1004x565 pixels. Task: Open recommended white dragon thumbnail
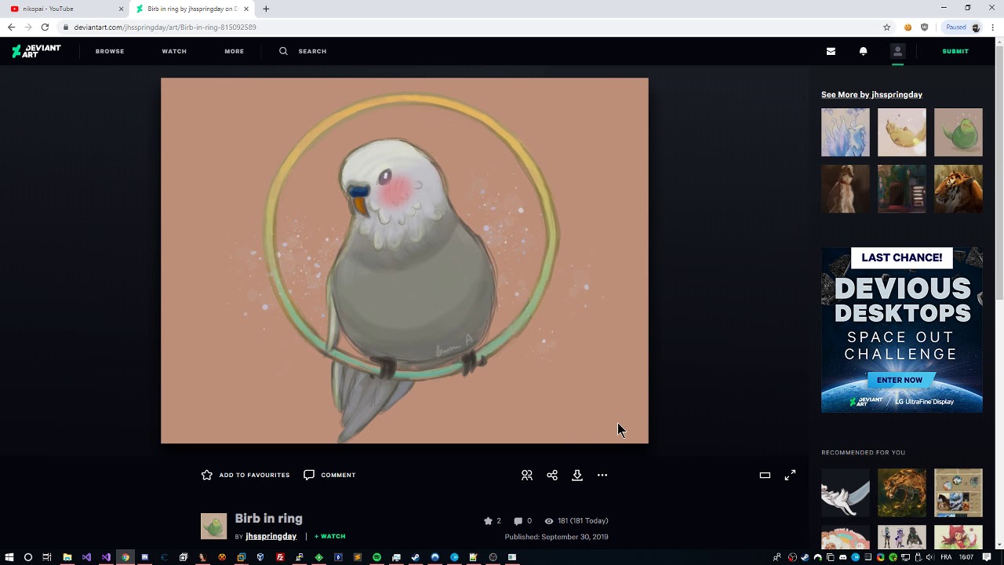point(846,493)
